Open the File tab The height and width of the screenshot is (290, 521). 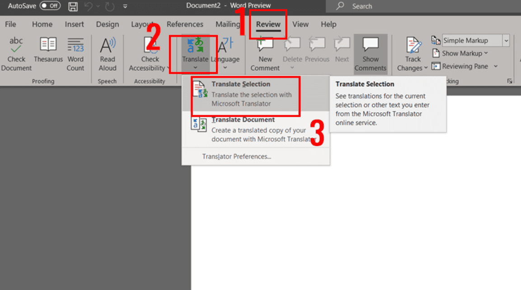(10, 24)
